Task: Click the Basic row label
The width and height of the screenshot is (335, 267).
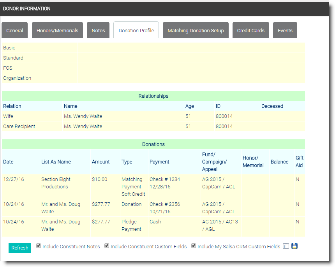Action: coord(9,48)
